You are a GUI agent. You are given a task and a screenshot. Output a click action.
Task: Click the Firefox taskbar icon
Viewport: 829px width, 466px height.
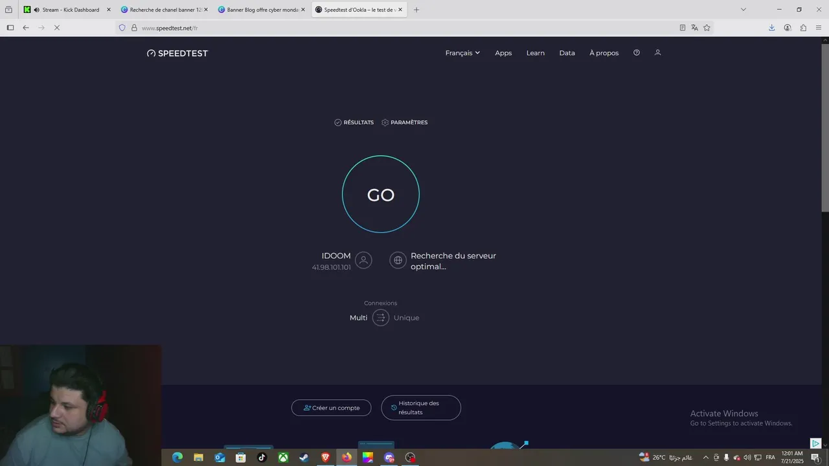click(x=346, y=458)
